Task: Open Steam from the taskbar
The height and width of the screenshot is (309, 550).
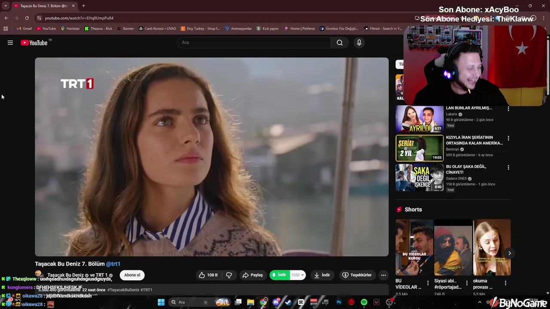Action: pos(288,302)
